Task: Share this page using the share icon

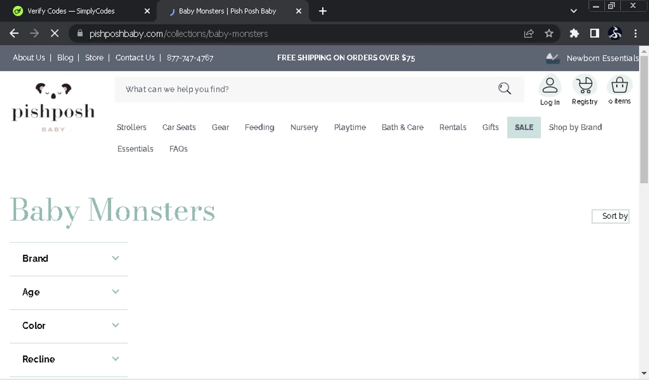Action: (x=529, y=33)
